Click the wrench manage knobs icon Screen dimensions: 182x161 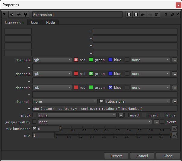click(x=26, y=14)
